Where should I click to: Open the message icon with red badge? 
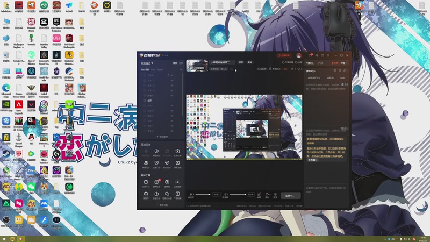coord(311,55)
